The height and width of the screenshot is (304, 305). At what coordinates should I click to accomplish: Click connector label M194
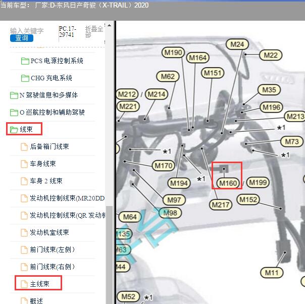pos(179,183)
